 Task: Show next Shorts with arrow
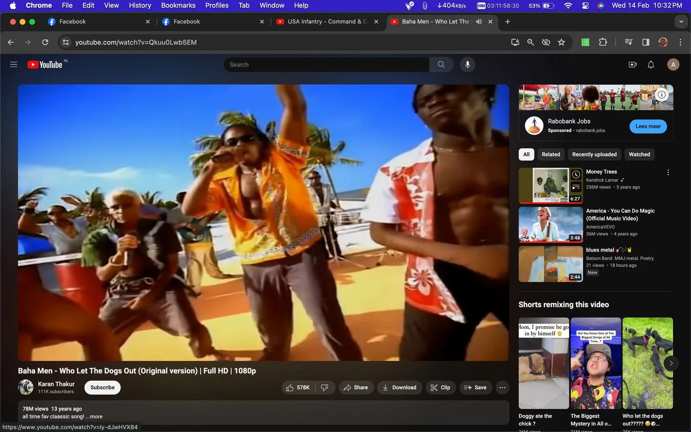(x=671, y=363)
